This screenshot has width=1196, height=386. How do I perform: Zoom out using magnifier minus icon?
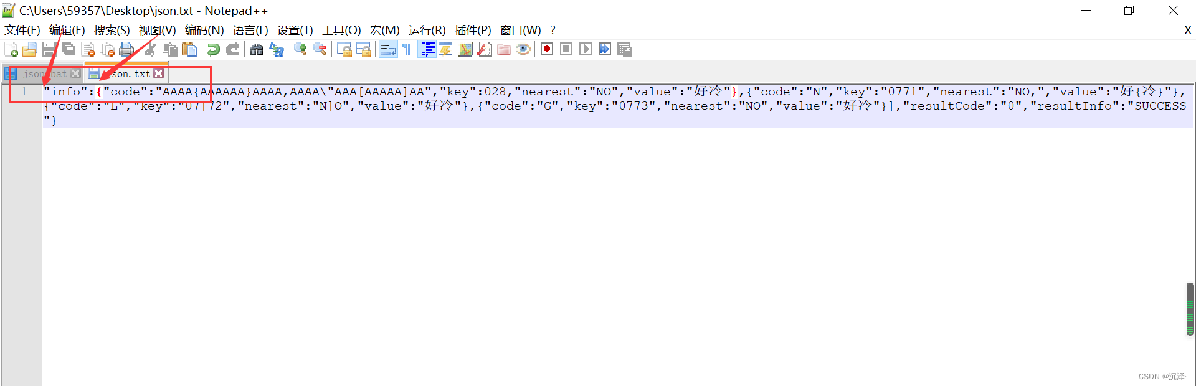tap(320, 49)
